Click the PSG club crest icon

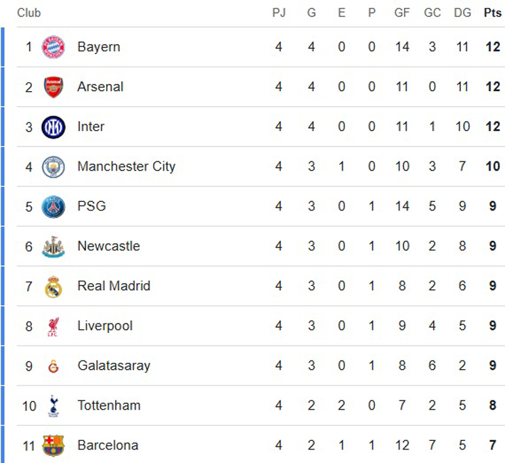pos(53,206)
